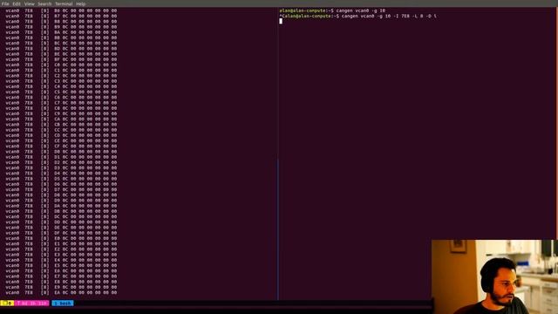
Task: Click the first 'cangen vcan0 -g 10' command line
Action: (x=332, y=10)
